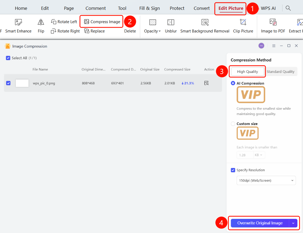This screenshot has width=303, height=233.
Task: Open the Fill & Sign tab
Action: [150, 8]
